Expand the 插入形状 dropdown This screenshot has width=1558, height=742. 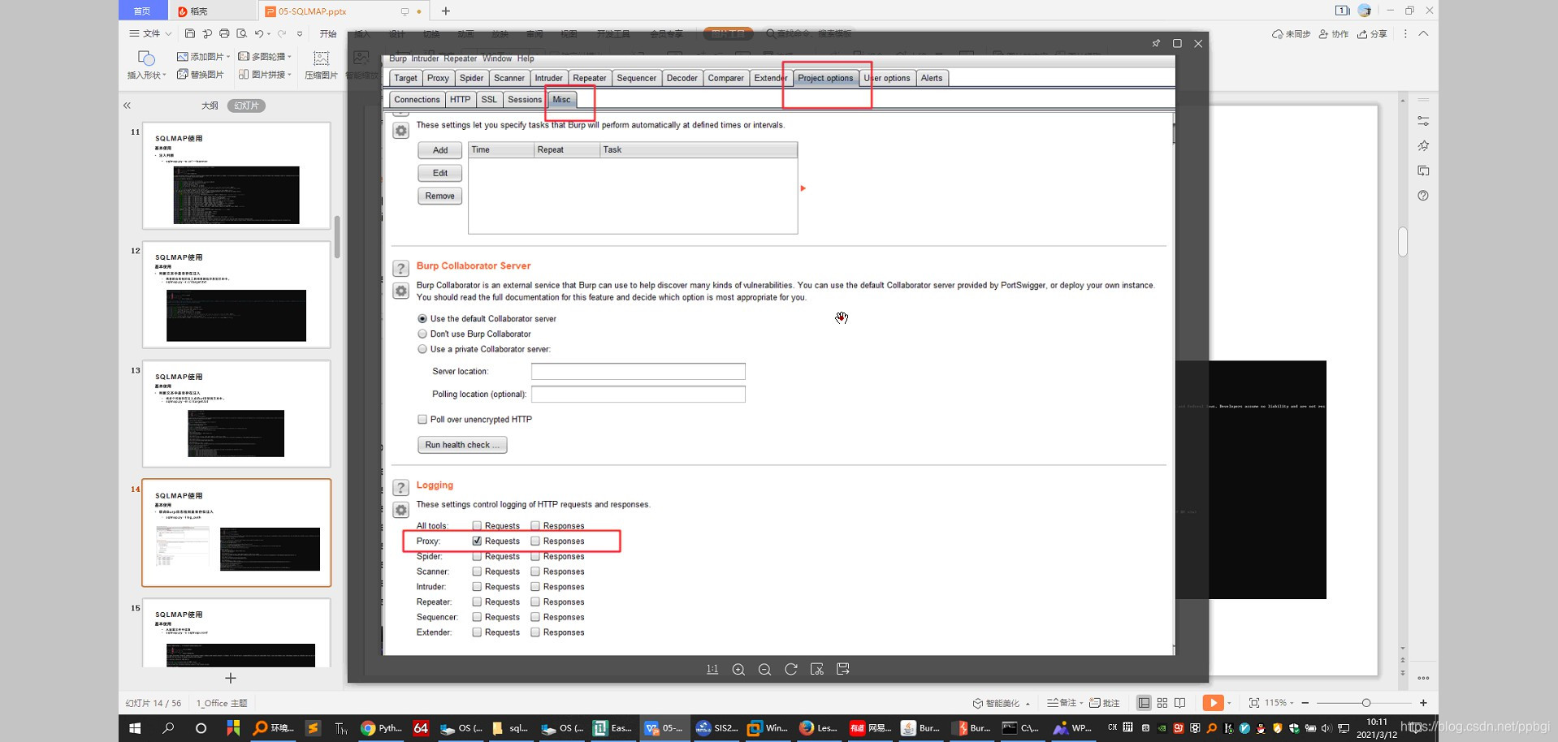[x=146, y=75]
